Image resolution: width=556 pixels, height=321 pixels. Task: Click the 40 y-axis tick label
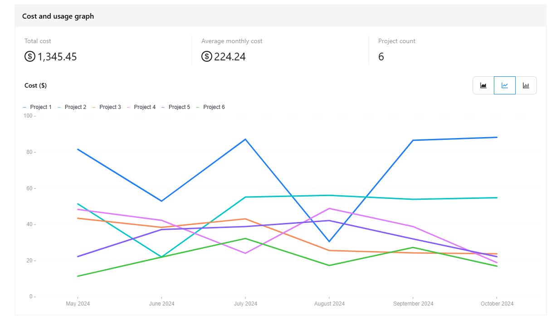click(29, 224)
